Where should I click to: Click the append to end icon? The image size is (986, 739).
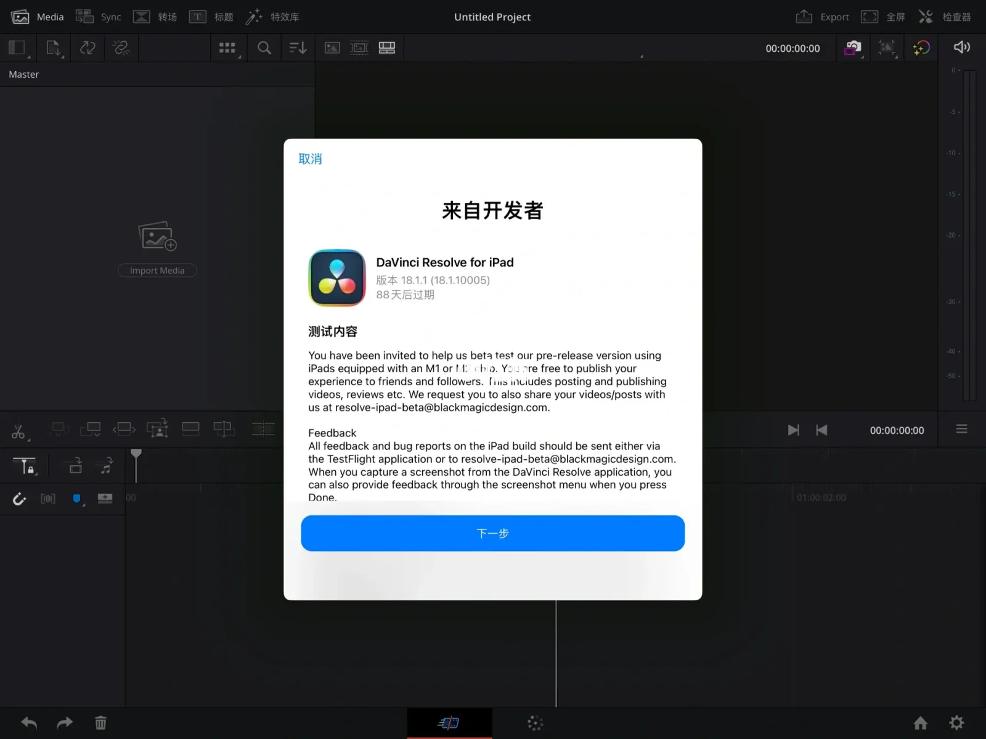[x=91, y=429]
